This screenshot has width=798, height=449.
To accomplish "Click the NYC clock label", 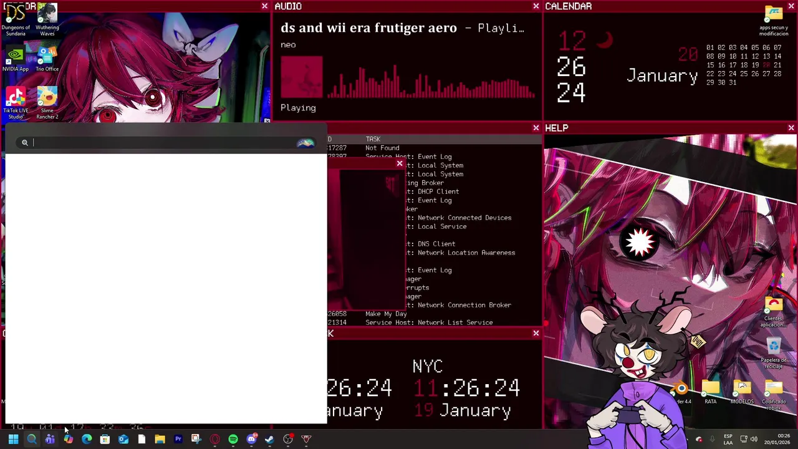I will point(427,366).
